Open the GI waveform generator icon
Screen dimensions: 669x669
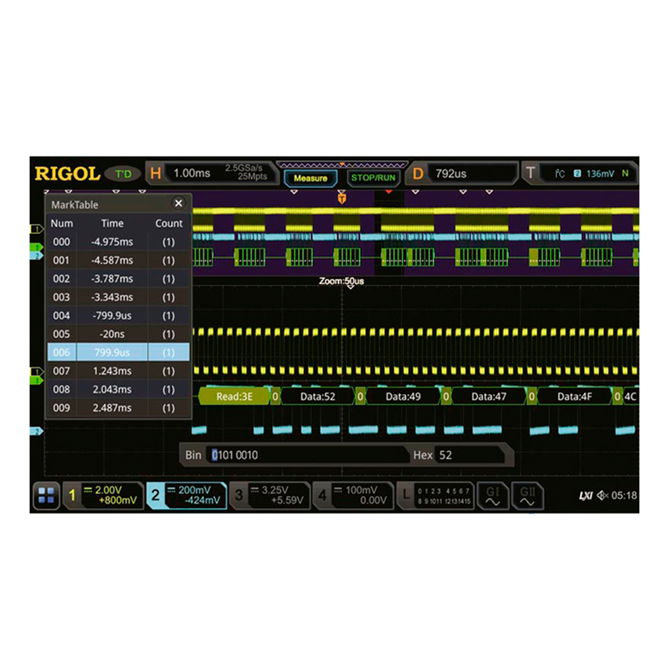pos(493,496)
